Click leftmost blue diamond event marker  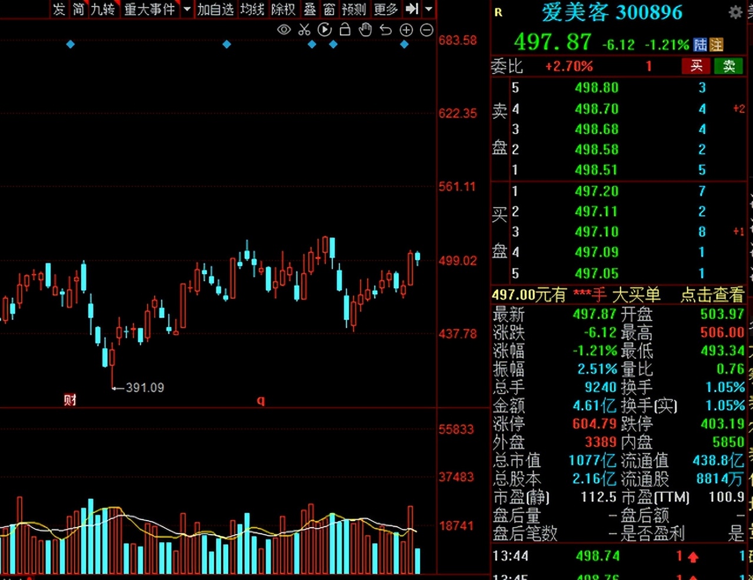coord(71,44)
